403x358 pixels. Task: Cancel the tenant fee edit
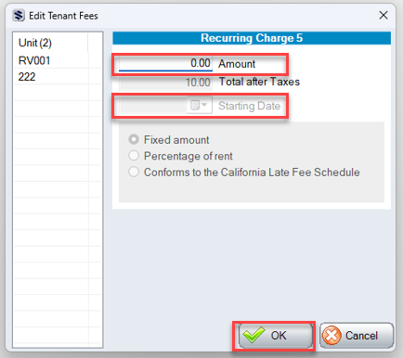pos(357,336)
